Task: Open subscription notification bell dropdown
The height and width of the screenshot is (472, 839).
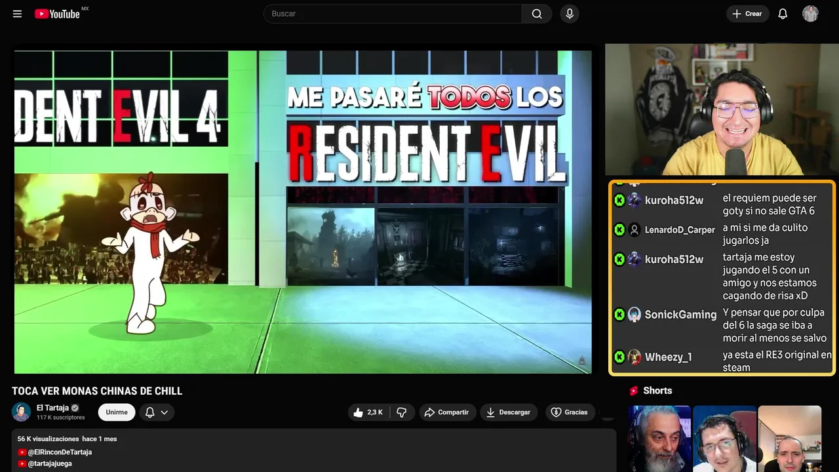Action: [x=157, y=412]
